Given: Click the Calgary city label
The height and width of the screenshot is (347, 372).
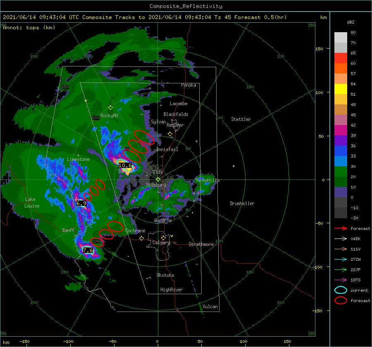Looking at the screenshot, I should click(x=161, y=243).
